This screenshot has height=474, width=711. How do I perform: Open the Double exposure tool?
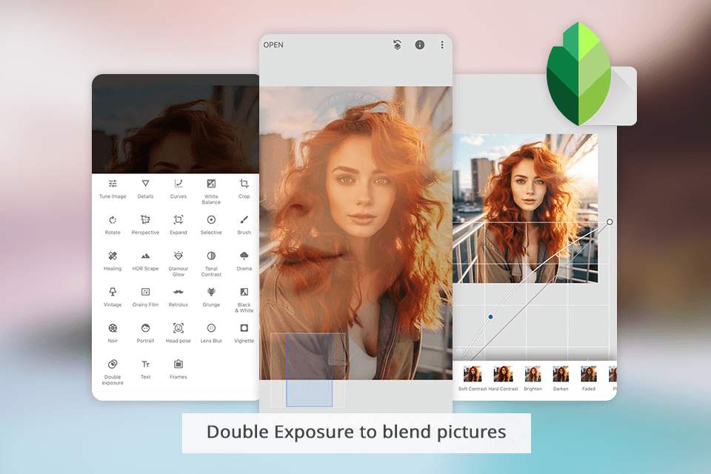(113, 373)
